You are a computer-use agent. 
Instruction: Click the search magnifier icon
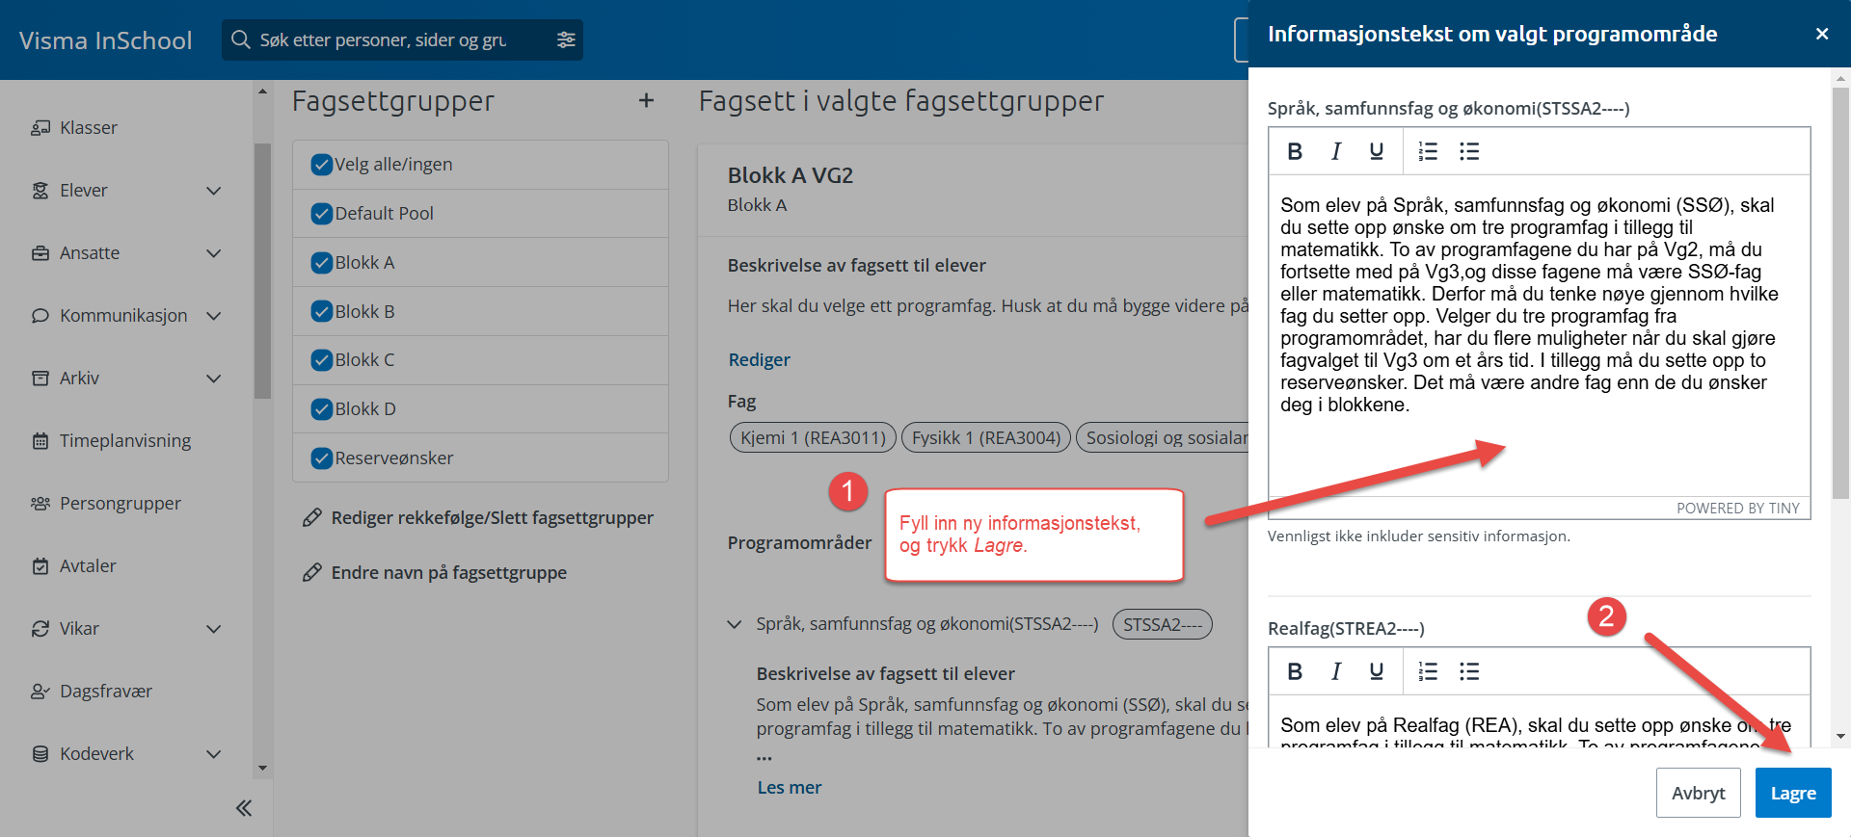coord(241,39)
